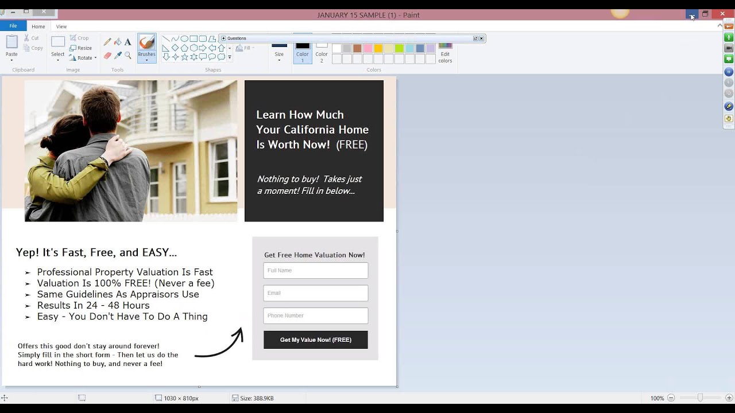The image size is (735, 413).
Task: Collapse side panel with orange arrow button
Action: click(x=729, y=26)
